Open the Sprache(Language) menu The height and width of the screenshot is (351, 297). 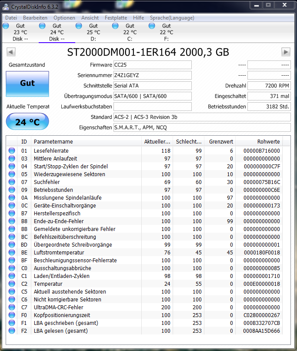point(172,18)
